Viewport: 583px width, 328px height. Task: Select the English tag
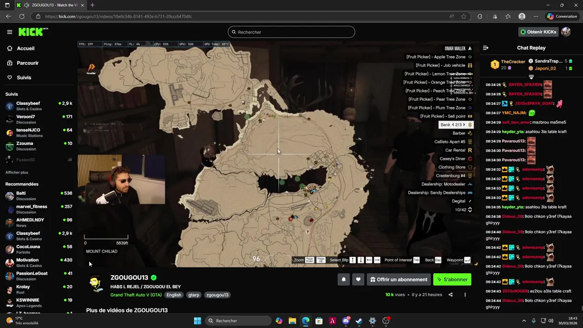coord(174,295)
